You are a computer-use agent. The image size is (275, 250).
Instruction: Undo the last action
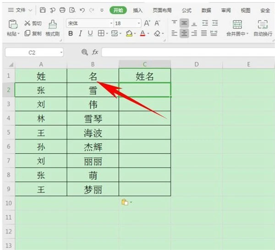[x=82, y=10]
